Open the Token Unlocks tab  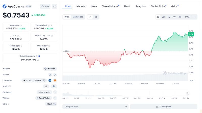[111, 6]
